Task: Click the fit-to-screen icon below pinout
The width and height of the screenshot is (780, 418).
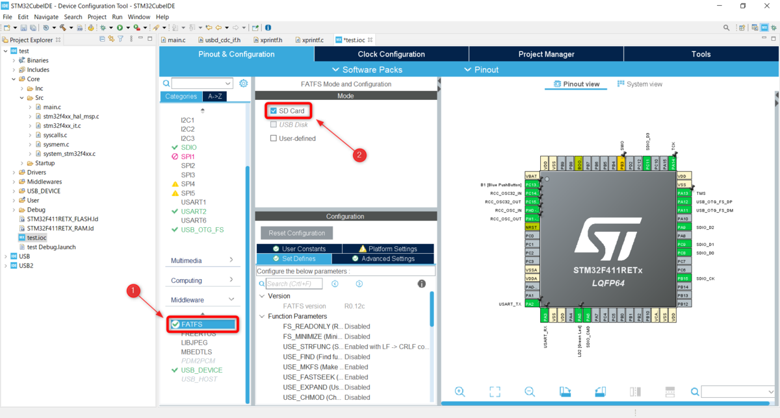Action: (x=495, y=391)
